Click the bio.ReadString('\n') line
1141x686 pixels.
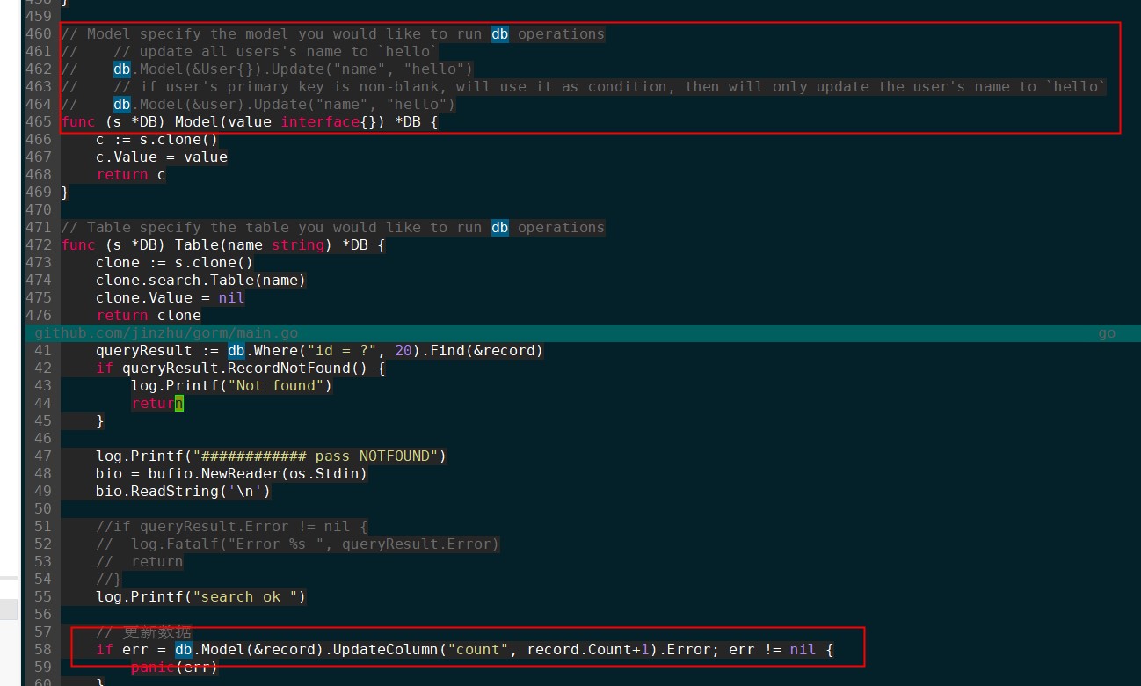(x=184, y=492)
